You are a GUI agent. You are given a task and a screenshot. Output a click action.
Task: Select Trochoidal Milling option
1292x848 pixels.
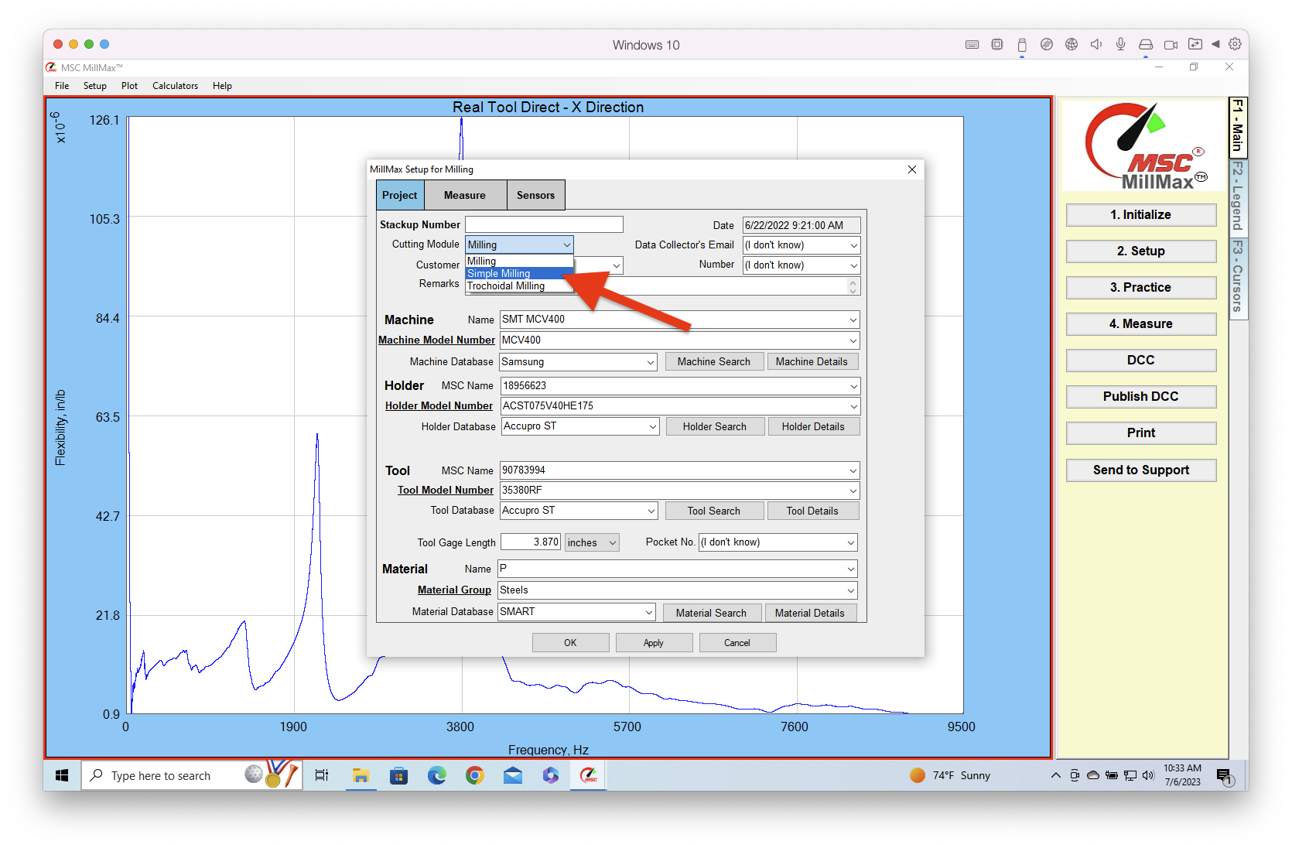(x=519, y=286)
